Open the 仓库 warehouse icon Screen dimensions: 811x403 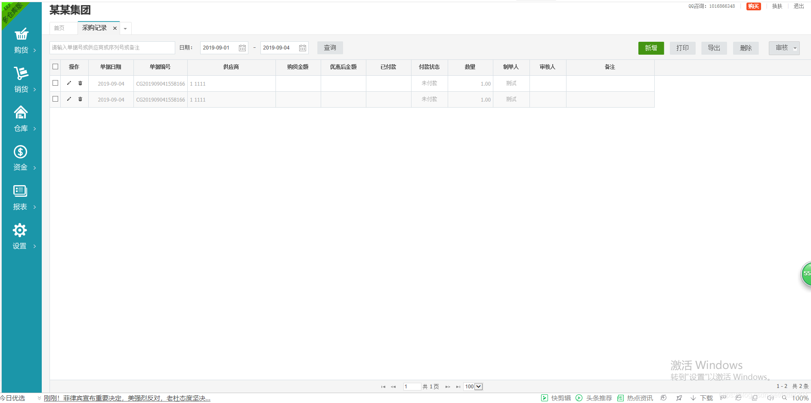point(21,112)
